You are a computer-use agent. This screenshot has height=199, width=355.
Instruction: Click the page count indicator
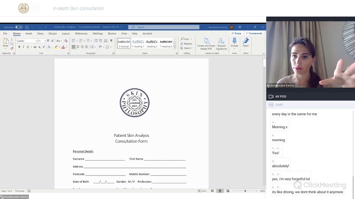(7, 191)
